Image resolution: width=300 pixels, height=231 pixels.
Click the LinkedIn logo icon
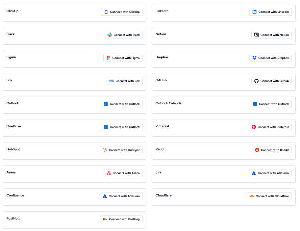tap(254, 12)
